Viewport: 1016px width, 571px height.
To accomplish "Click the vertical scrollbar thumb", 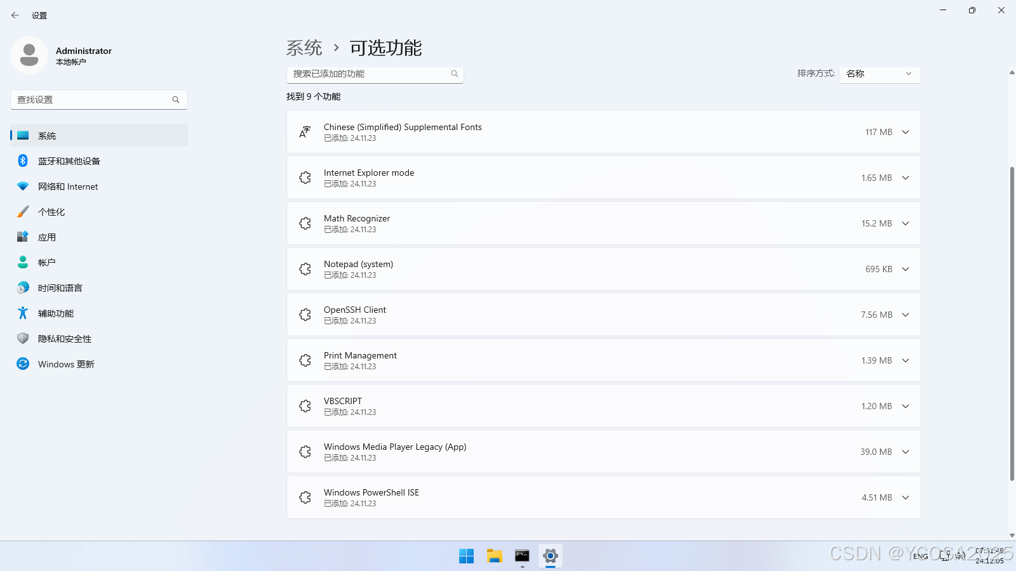I will 1012,324.
